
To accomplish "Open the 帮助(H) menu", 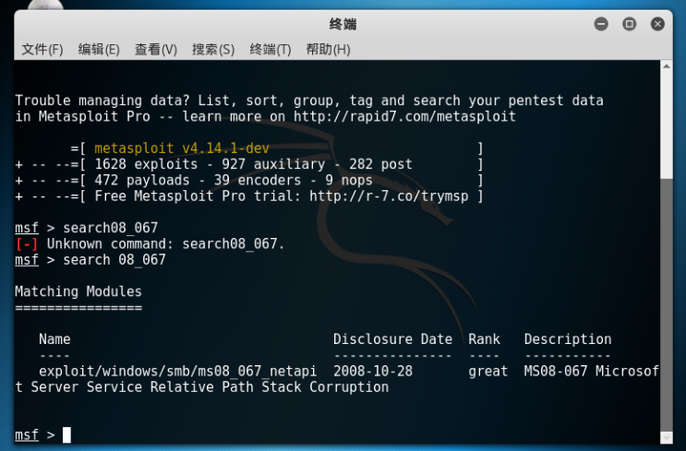I will pos(328,50).
